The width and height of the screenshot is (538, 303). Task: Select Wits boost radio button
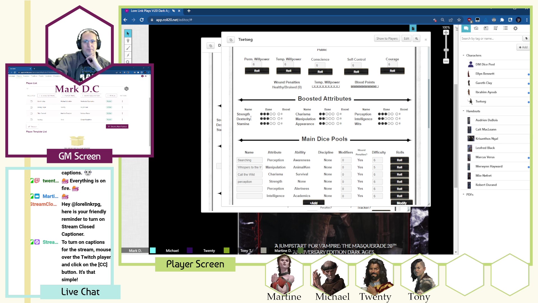pyautogui.click(x=397, y=123)
